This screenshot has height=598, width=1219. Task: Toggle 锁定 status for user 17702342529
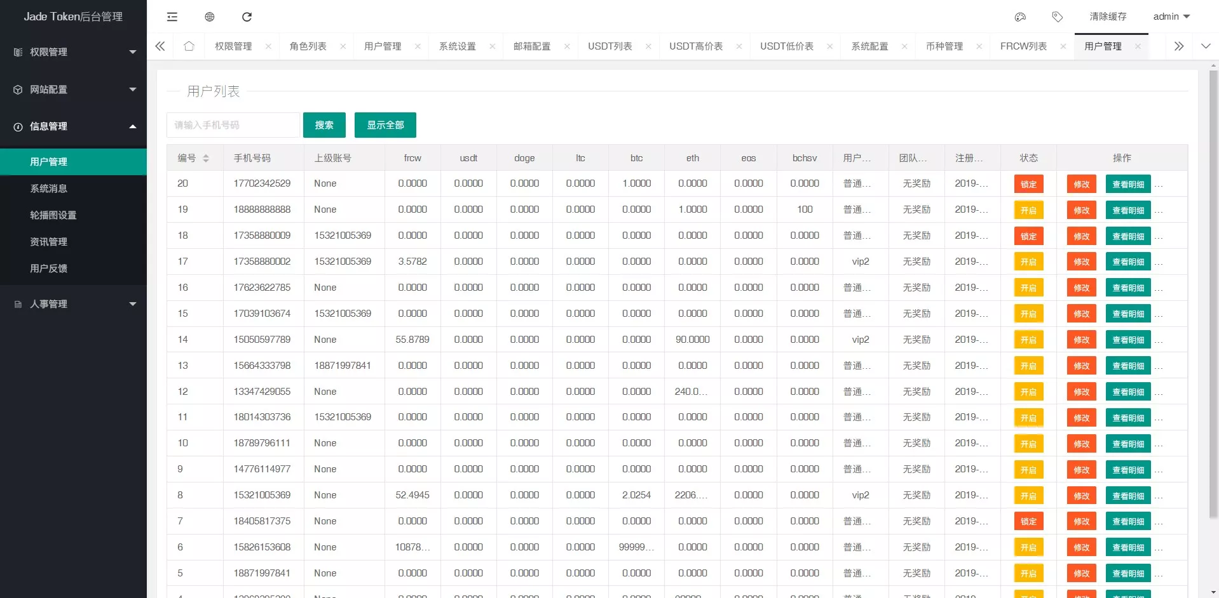1028,183
